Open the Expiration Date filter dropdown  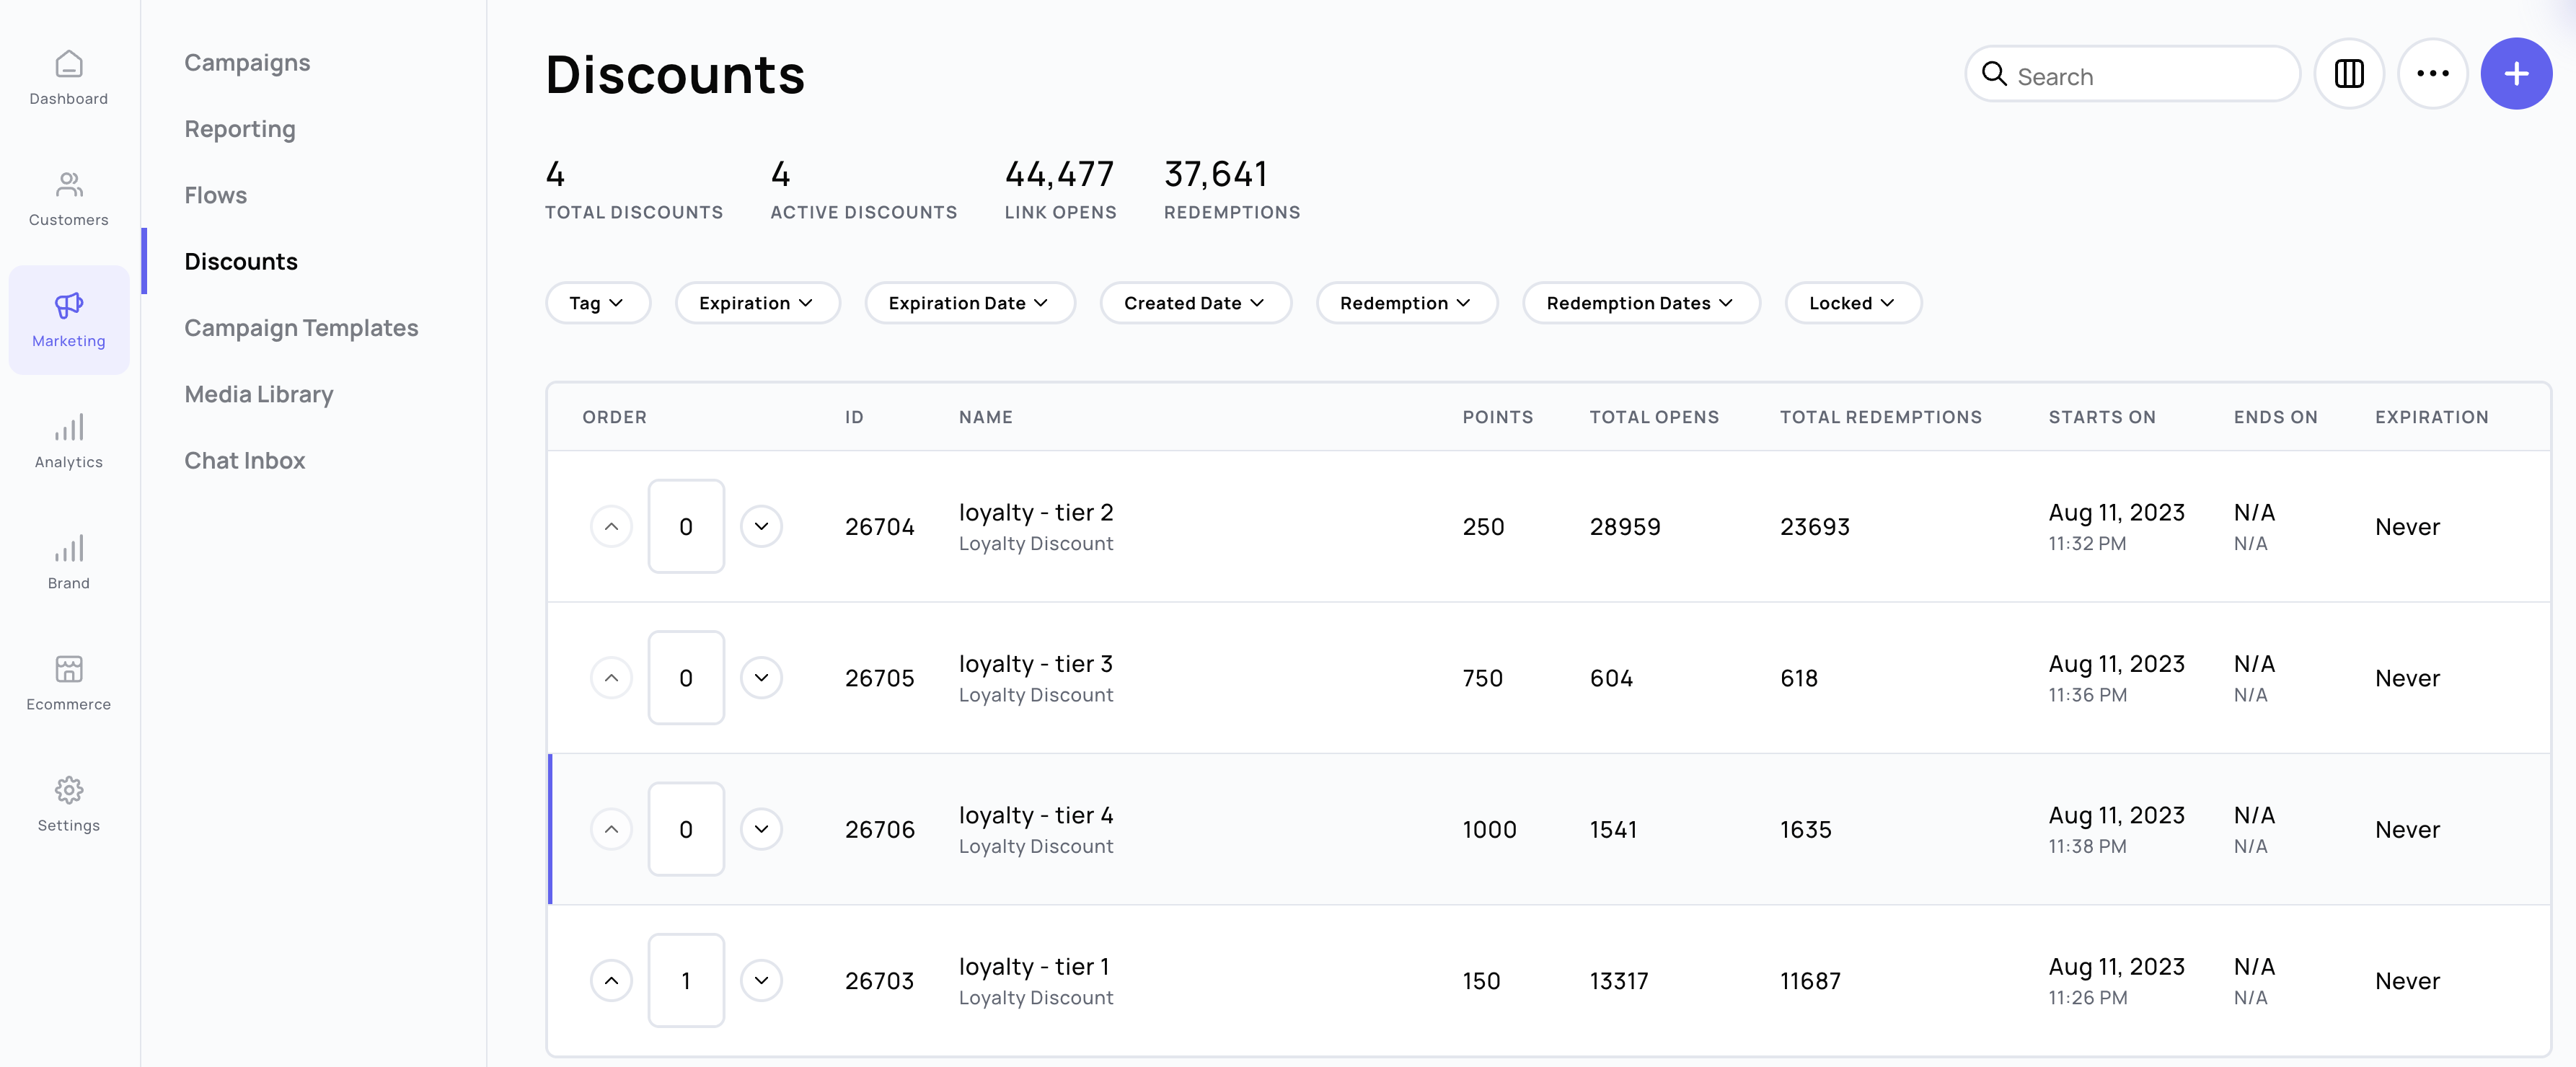pyautogui.click(x=968, y=303)
